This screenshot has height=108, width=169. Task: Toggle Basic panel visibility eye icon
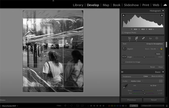pyautogui.click(x=122, y=72)
